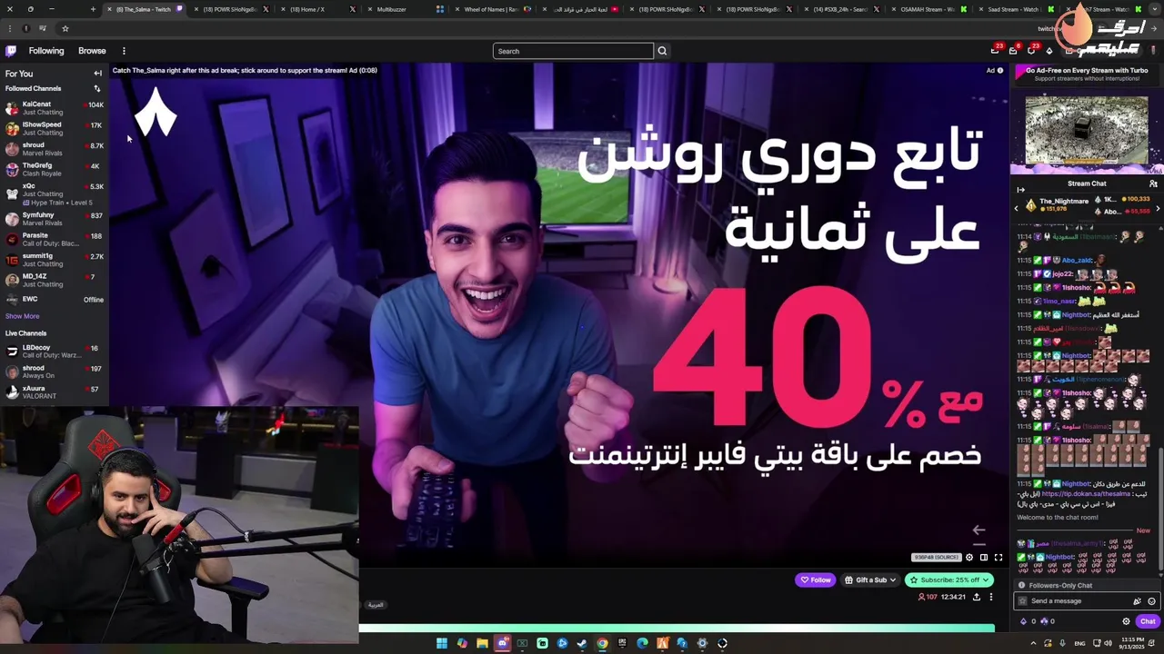Viewport: 1164px width, 654px height.
Task: Open the player settings gear
Action: pos(969,557)
